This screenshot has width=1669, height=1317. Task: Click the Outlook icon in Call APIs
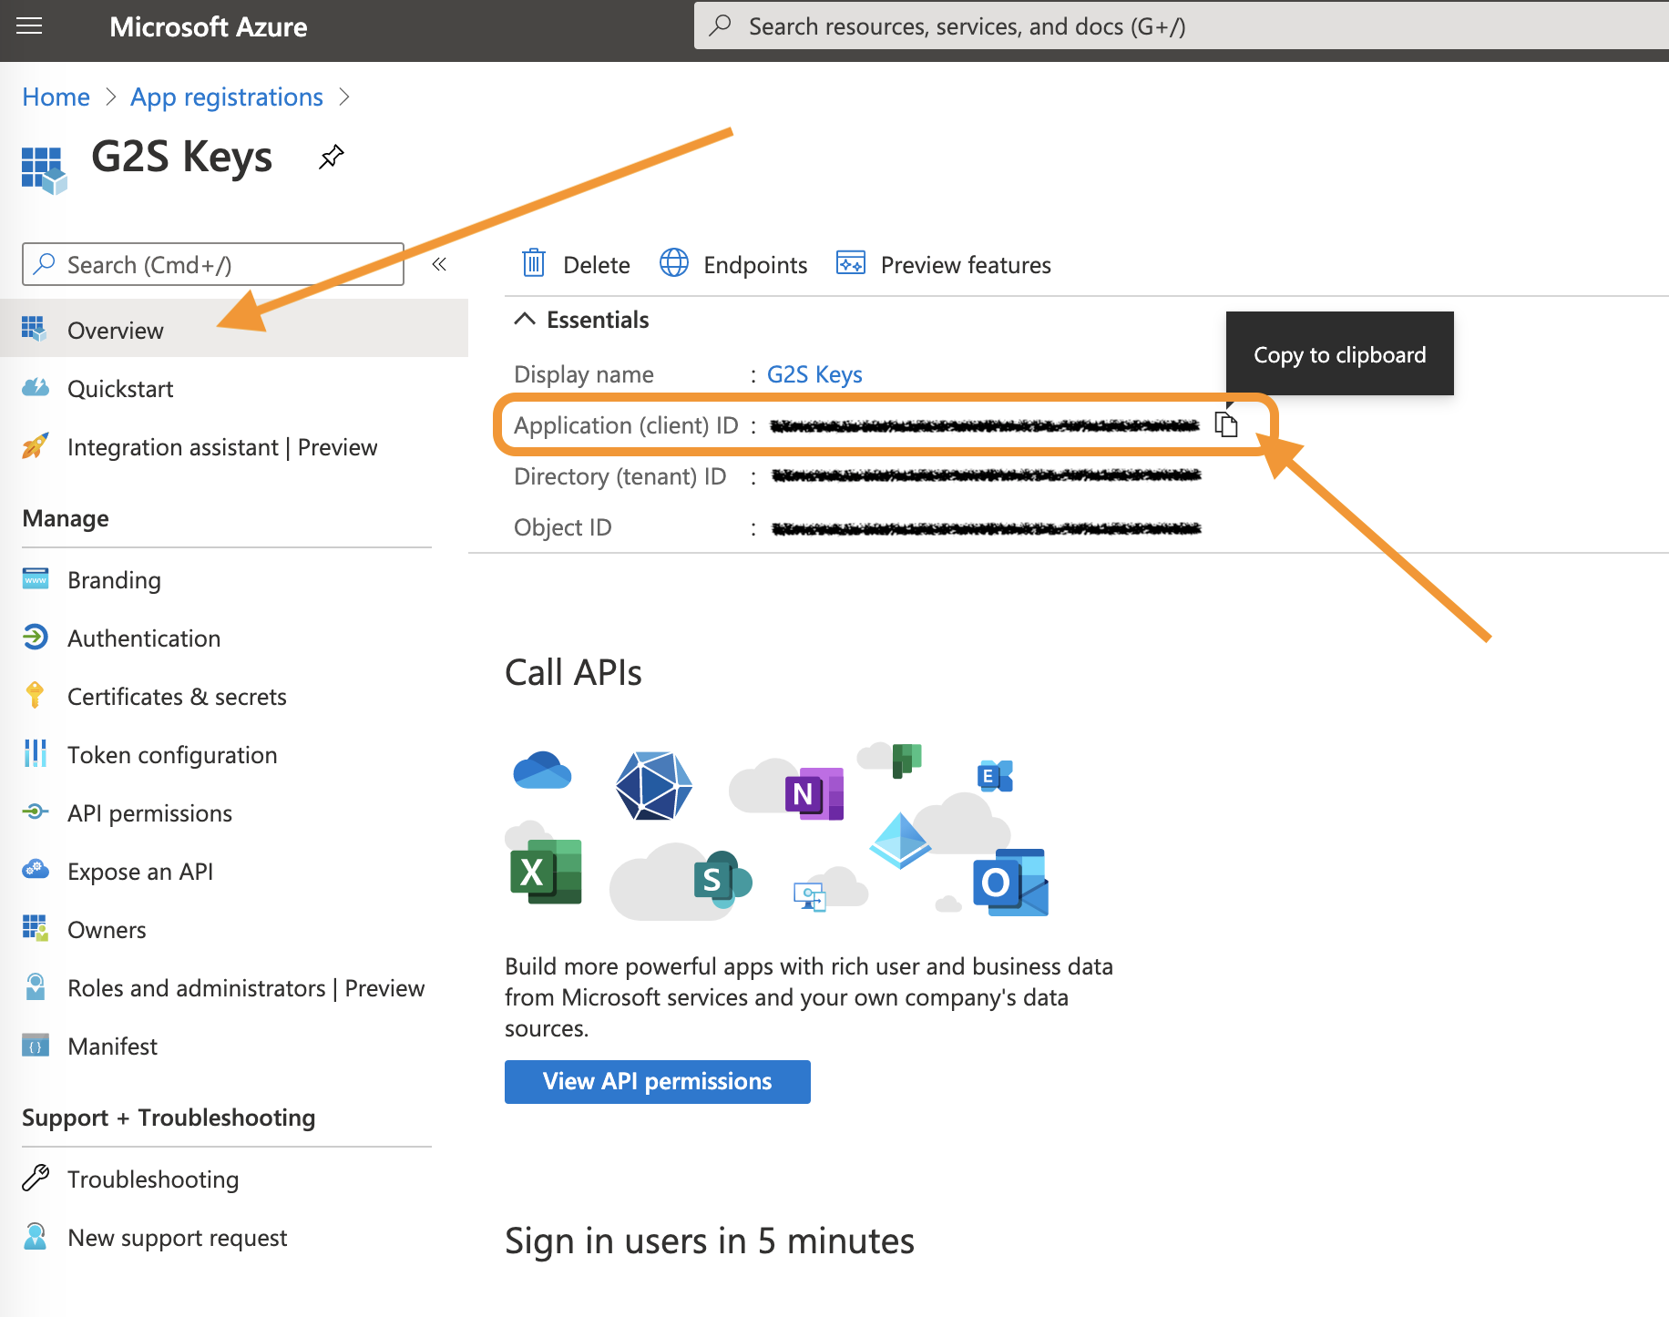point(1010,882)
